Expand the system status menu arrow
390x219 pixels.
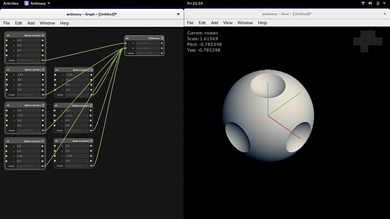[x=384, y=3]
